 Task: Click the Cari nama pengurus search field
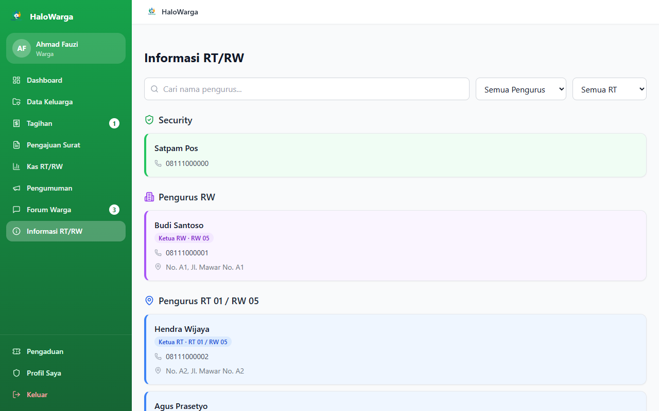point(307,89)
